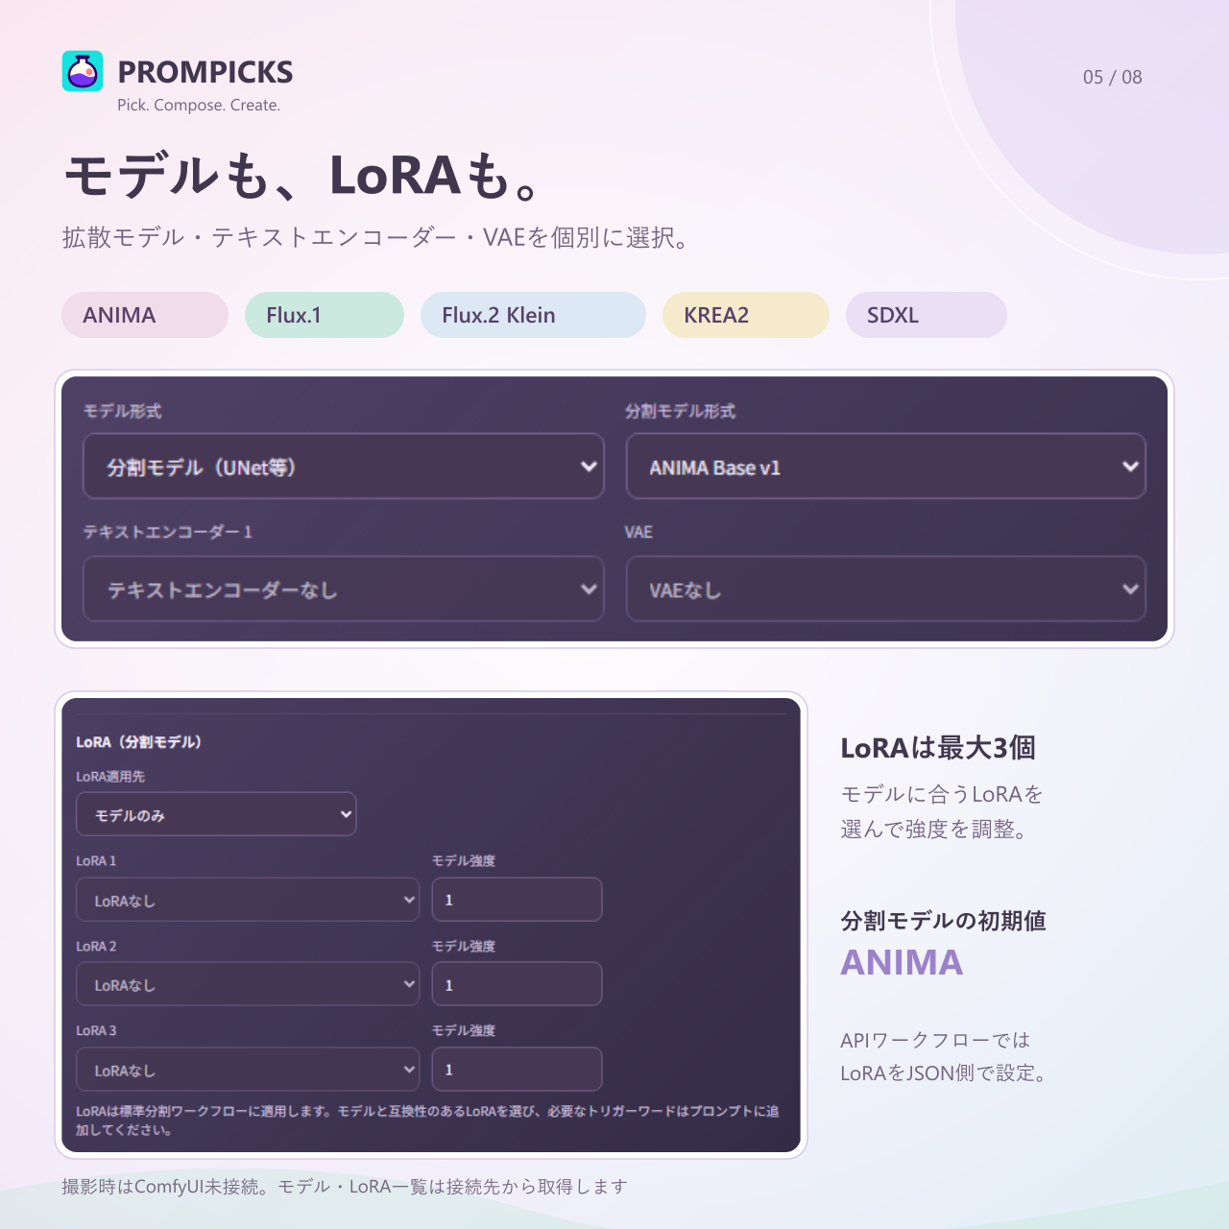This screenshot has width=1229, height=1229.
Task: Click the モデルも、LoRAも。 heading
Action: coord(304,176)
